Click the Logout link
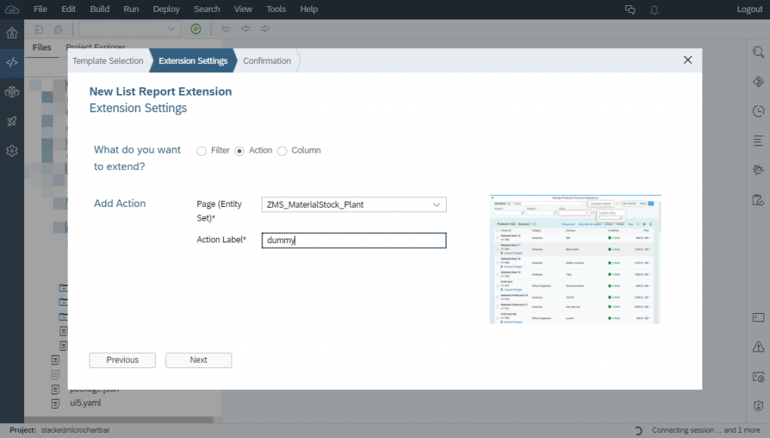770x438 pixels. pos(750,9)
